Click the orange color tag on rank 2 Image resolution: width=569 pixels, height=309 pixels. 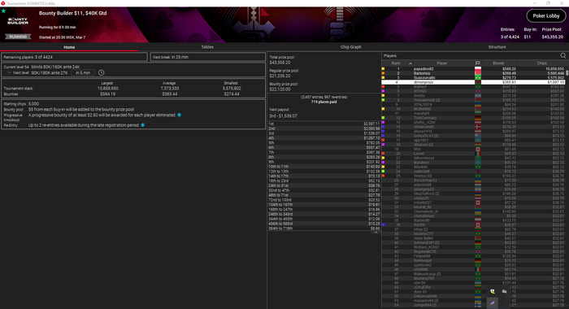(383, 73)
